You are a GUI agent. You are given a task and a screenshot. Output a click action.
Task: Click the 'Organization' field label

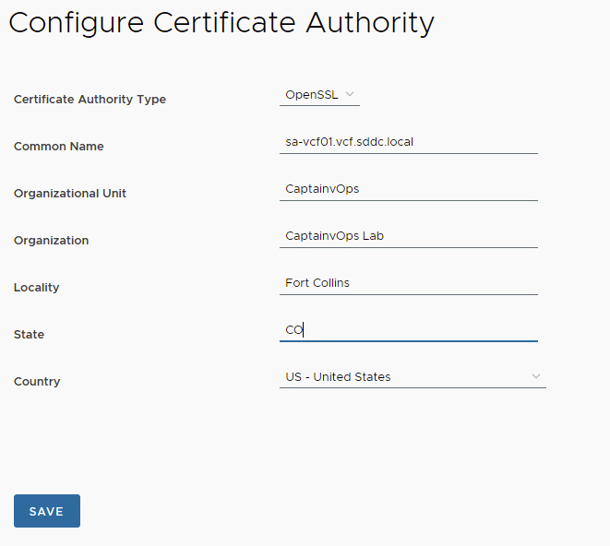[52, 241]
